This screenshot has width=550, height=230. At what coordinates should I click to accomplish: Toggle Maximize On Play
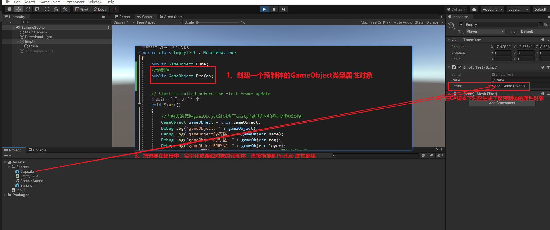tap(375, 22)
